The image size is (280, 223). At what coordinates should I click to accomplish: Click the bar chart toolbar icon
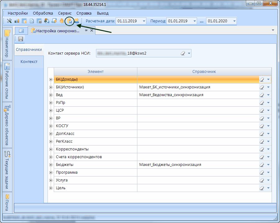[16, 21]
